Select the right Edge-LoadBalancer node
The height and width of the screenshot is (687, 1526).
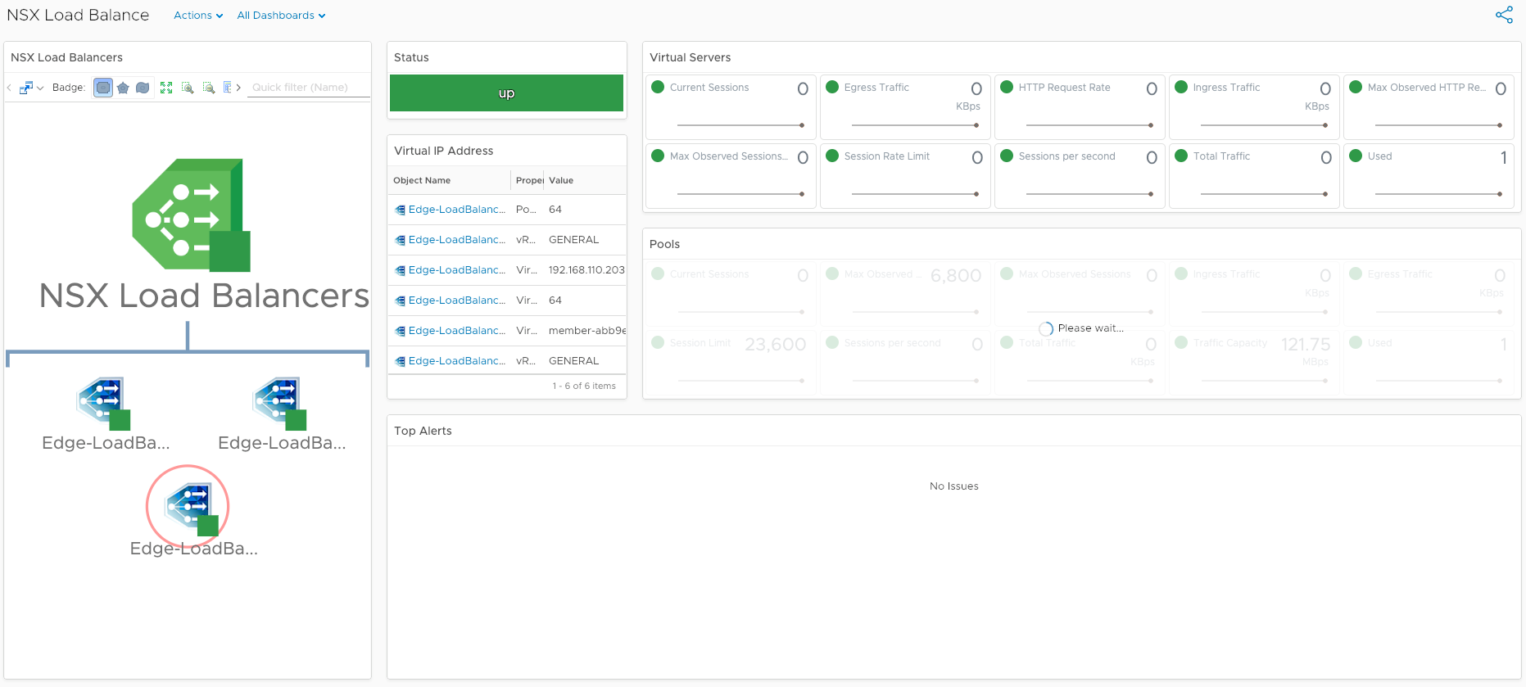279,402
